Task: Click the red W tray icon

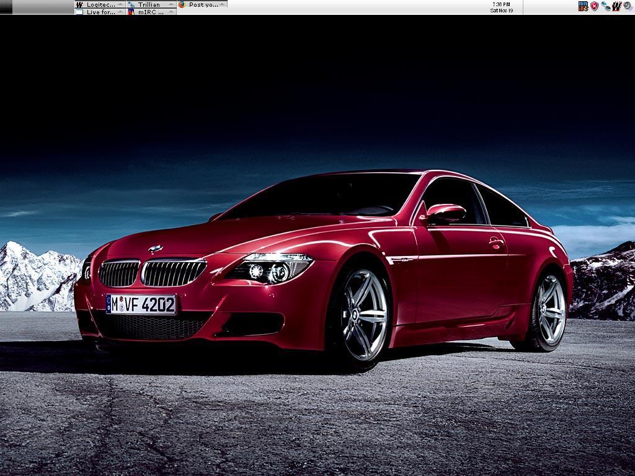Action: pyautogui.click(x=617, y=6)
